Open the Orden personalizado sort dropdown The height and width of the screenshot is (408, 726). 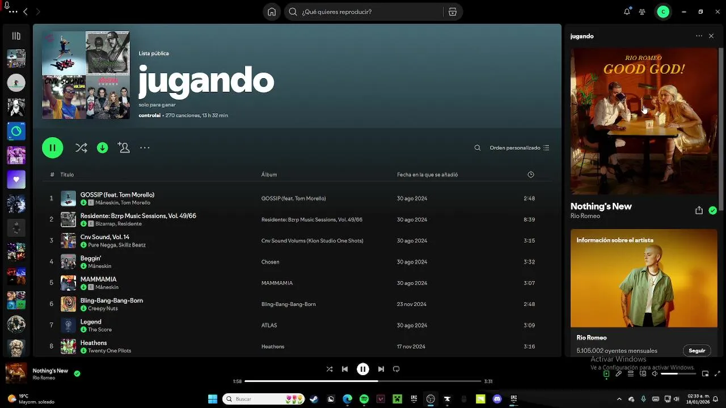click(519, 148)
